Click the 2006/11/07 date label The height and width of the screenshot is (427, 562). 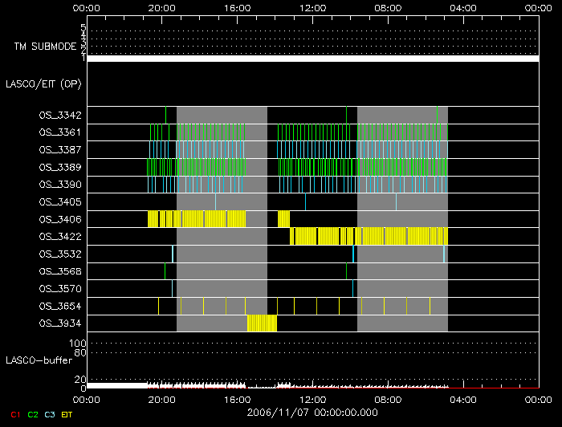(x=312, y=412)
